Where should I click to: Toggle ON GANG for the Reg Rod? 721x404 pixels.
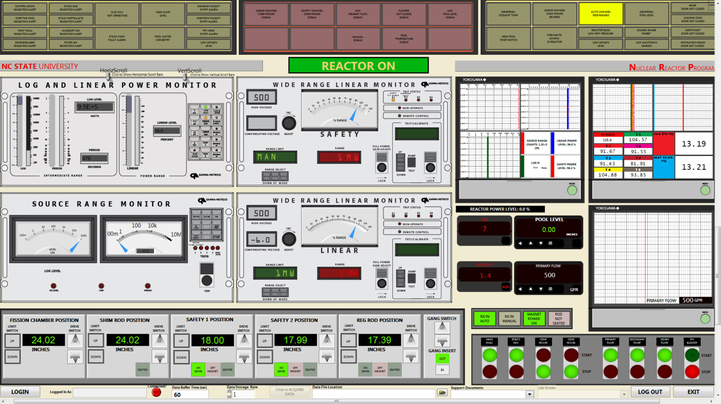tap(366, 369)
